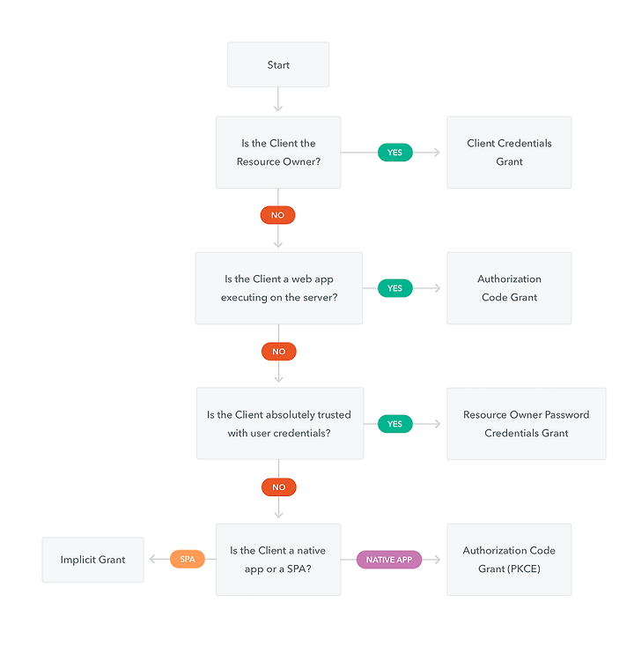Select the 'absolutely trusted with user credentials' box
Image resolution: width=634 pixels, height=654 pixels.
[280, 424]
